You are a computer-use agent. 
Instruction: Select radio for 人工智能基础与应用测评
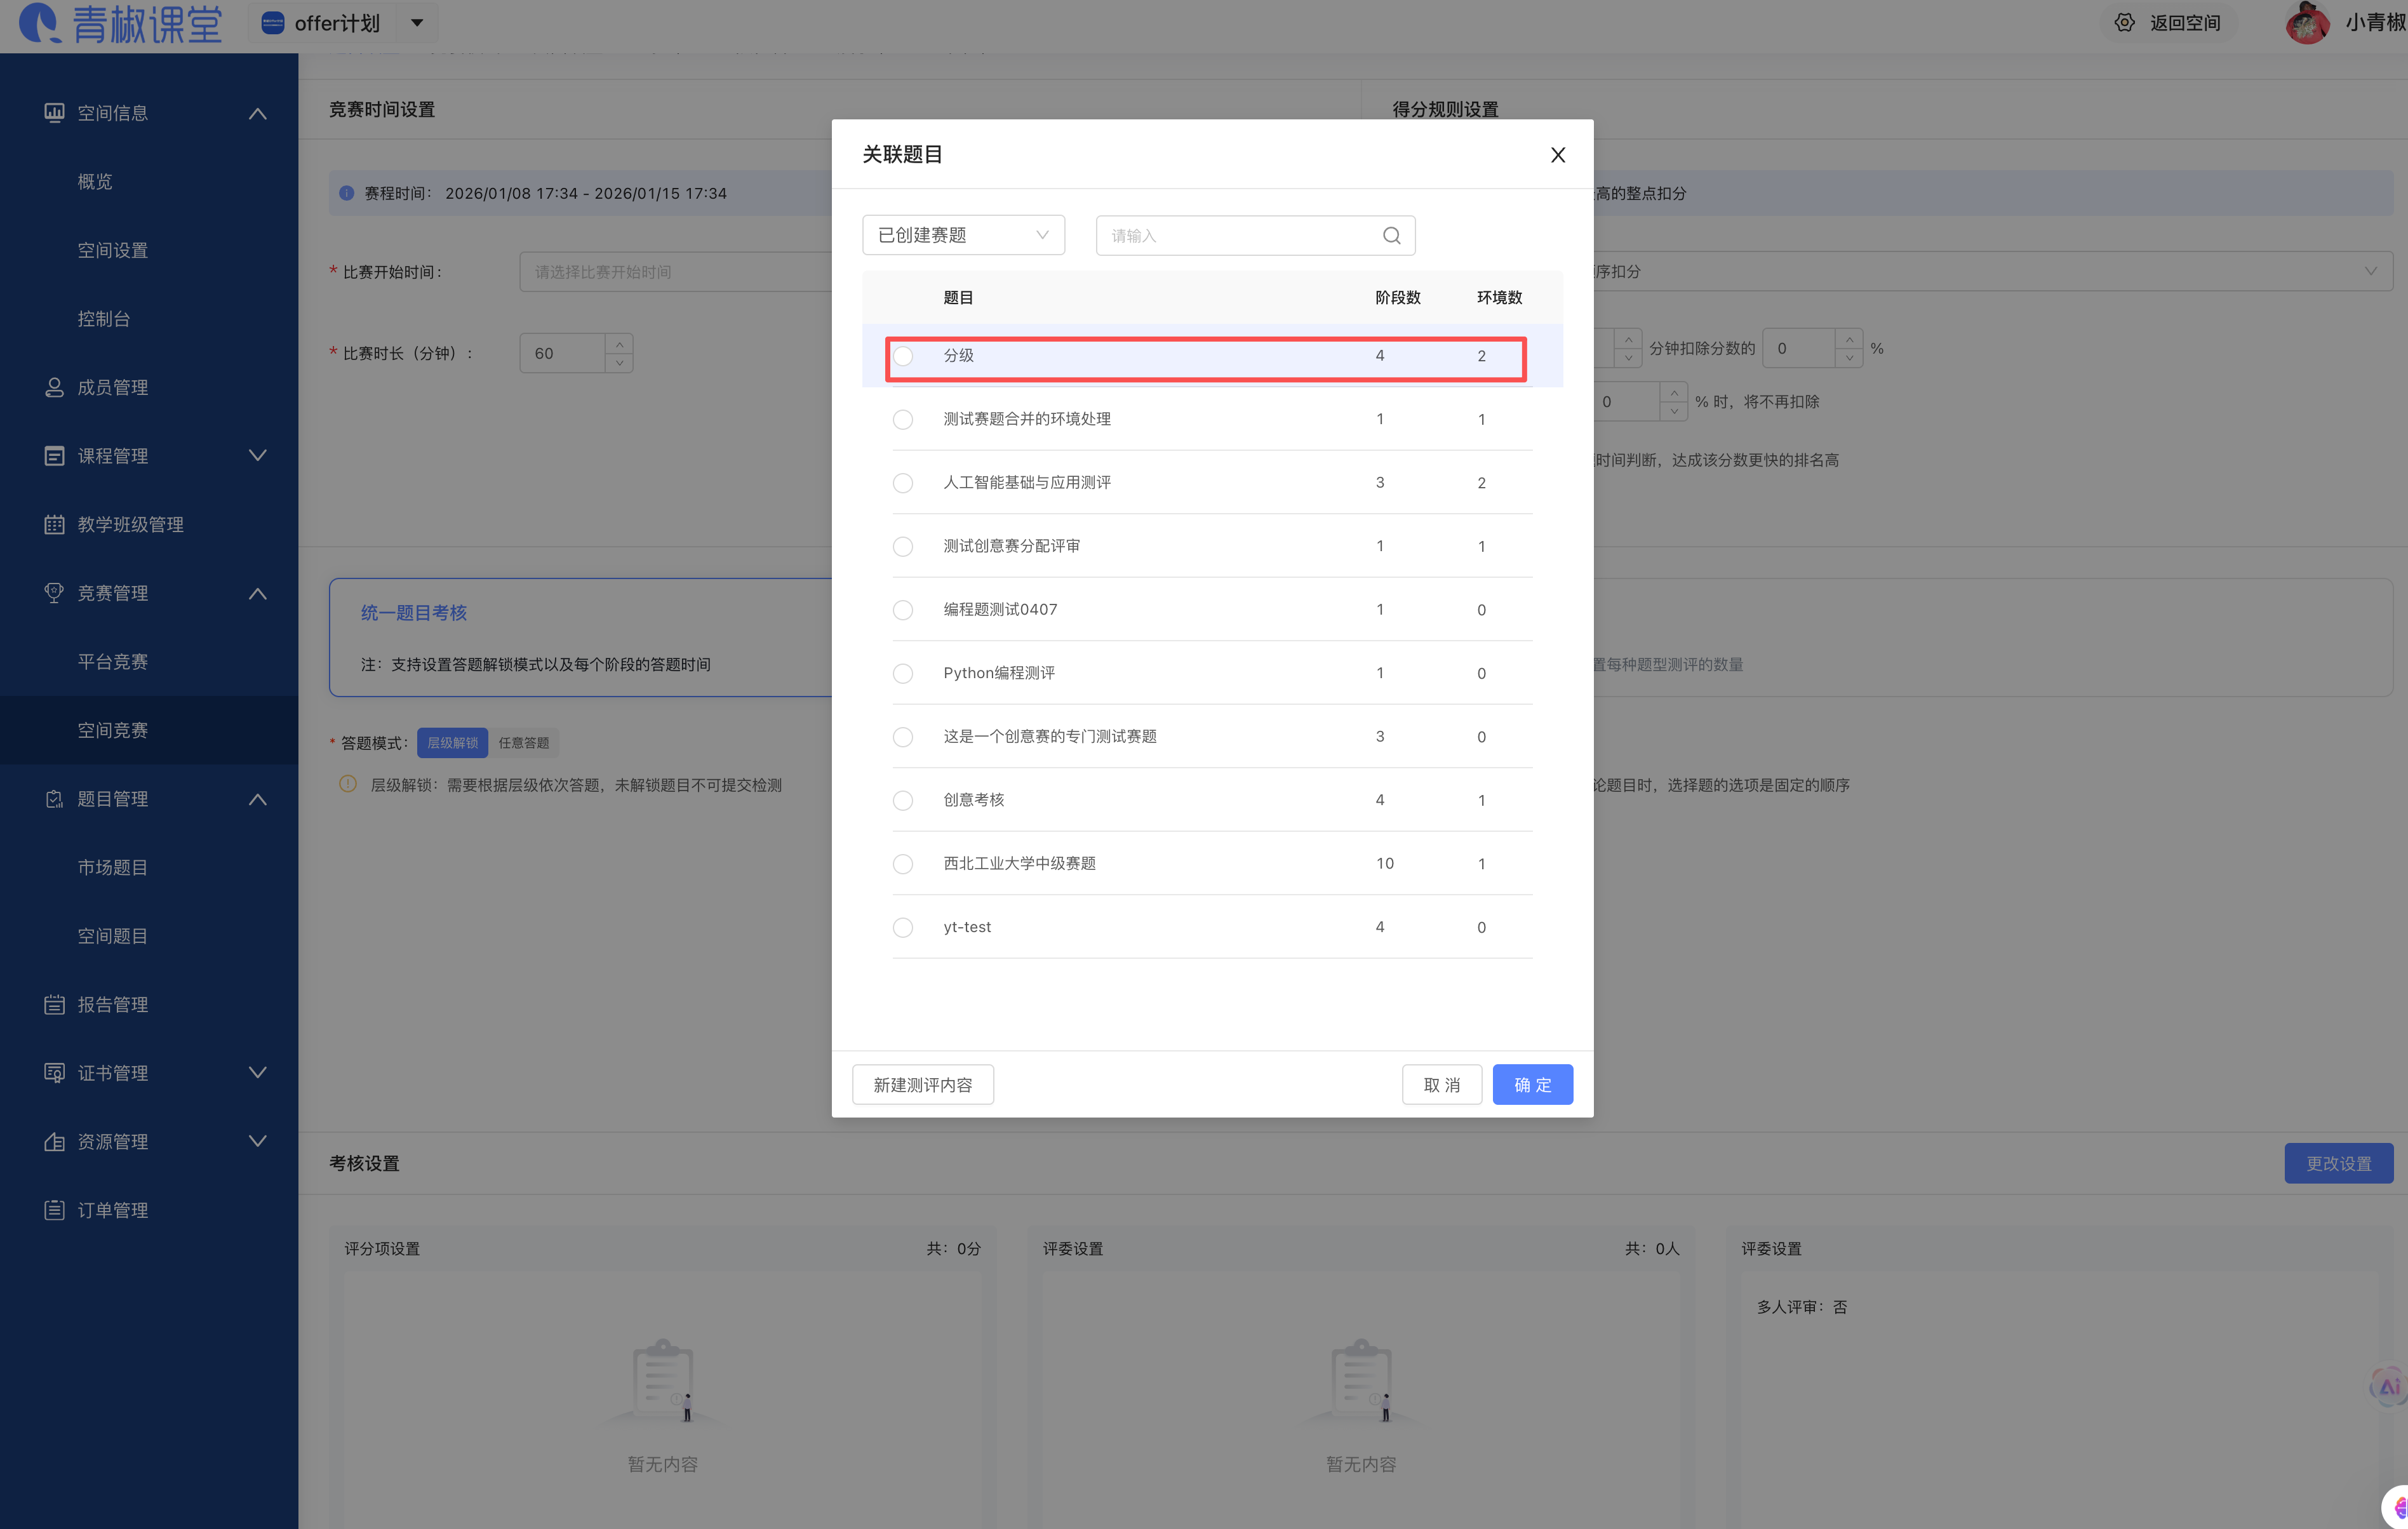pyautogui.click(x=903, y=483)
